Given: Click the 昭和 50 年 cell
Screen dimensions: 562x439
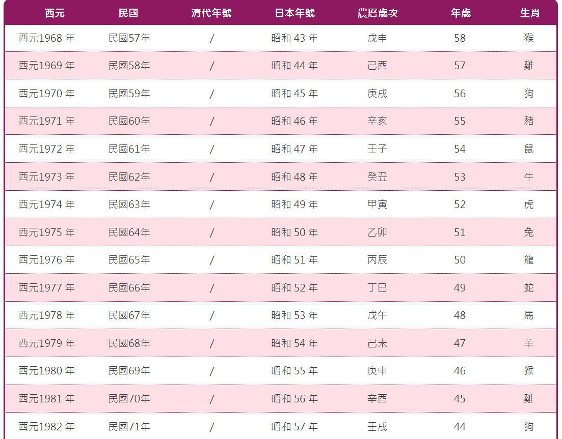Looking at the screenshot, I should [x=295, y=232].
